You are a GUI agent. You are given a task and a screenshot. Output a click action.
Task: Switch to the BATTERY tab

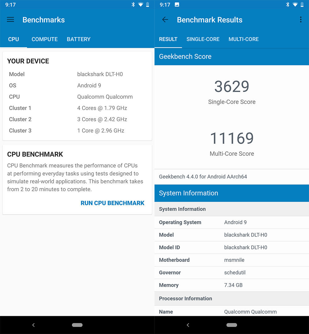(x=78, y=39)
